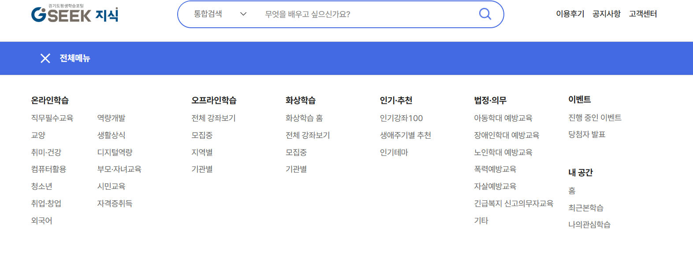693x254 pixels.
Task: Go to 긴급복지 신고의무자교육
Action: tap(514, 203)
